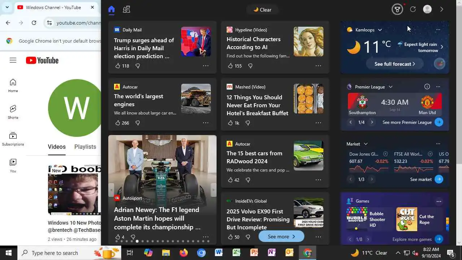Open more options on Mashed card
Image resolution: width=462 pixels, height=260 pixels.
(318, 123)
